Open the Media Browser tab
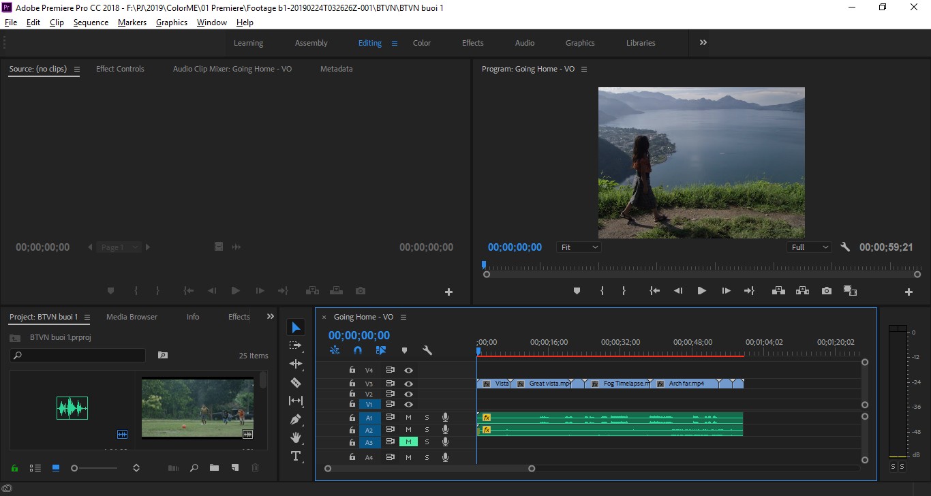The image size is (931, 496). pyautogui.click(x=132, y=317)
